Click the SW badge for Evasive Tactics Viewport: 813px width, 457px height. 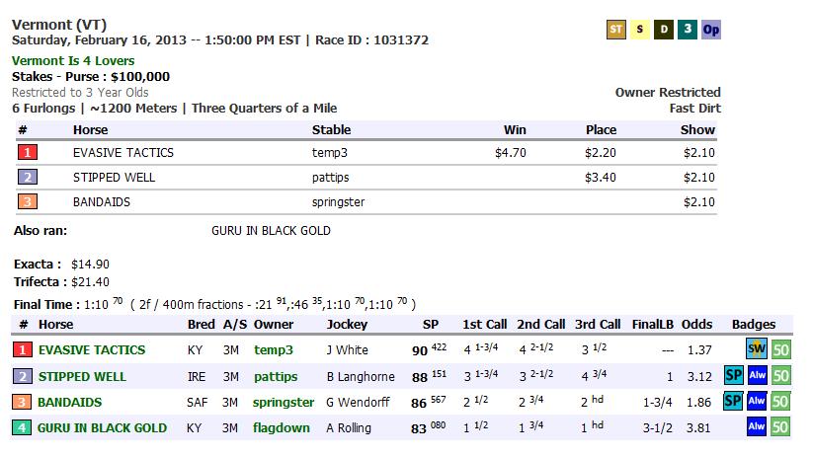coord(757,349)
